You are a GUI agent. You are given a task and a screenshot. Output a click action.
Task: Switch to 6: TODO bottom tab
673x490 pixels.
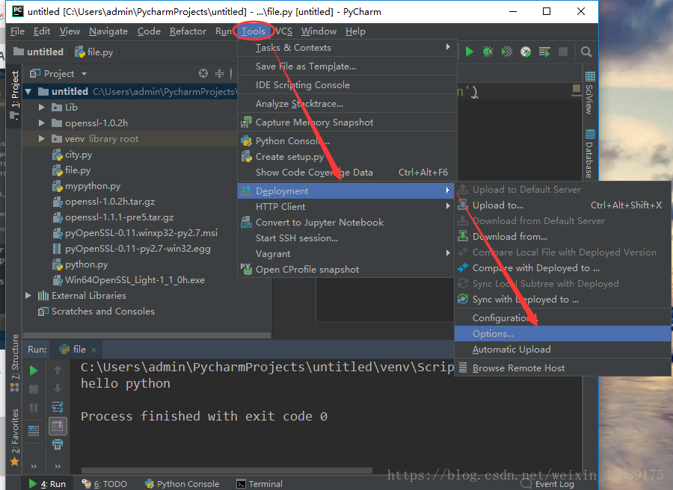pos(104,483)
